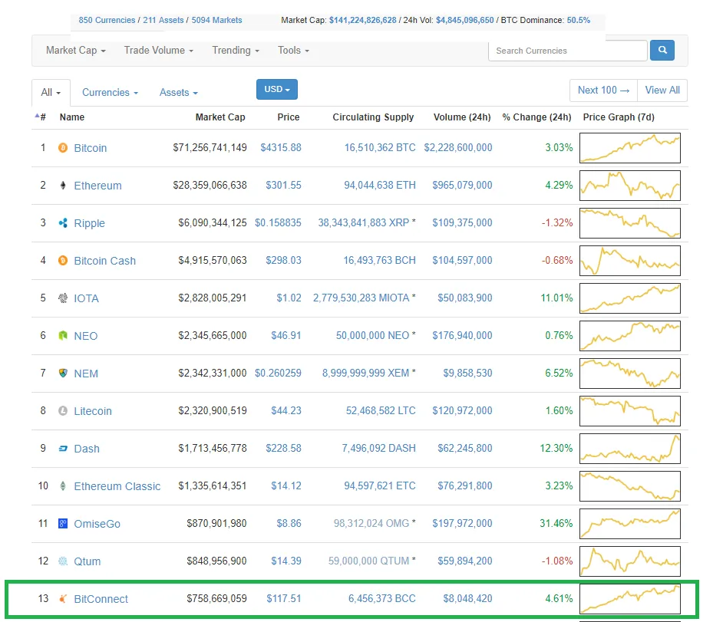Click the NEO logo icon
The image size is (713, 622).
pyautogui.click(x=63, y=336)
